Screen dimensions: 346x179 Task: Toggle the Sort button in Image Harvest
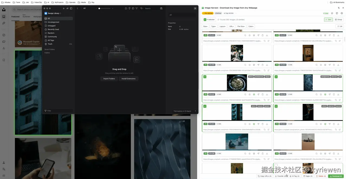pos(328,19)
